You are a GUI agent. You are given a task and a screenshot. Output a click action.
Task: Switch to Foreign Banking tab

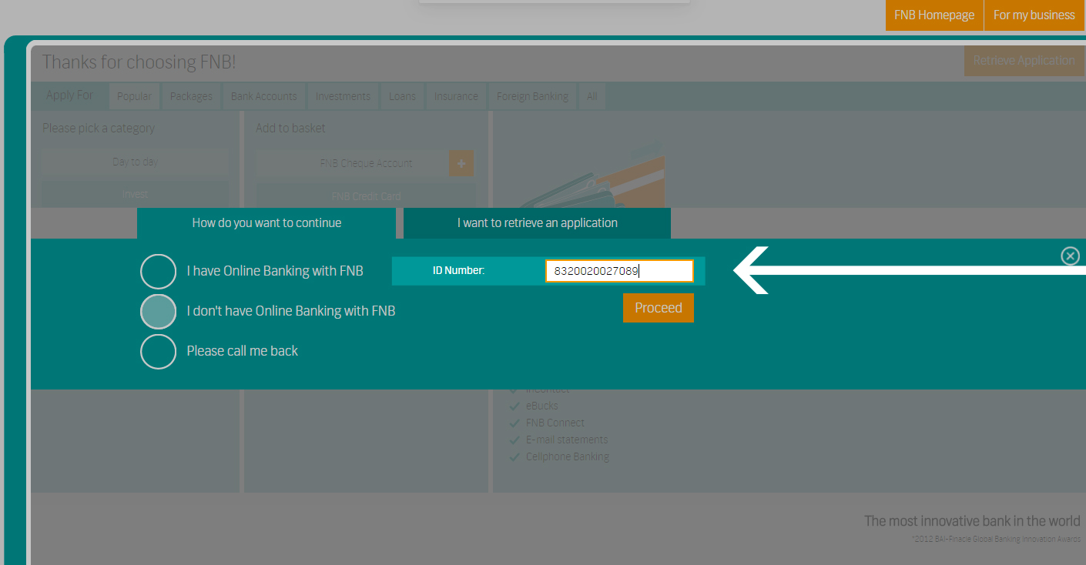click(532, 96)
